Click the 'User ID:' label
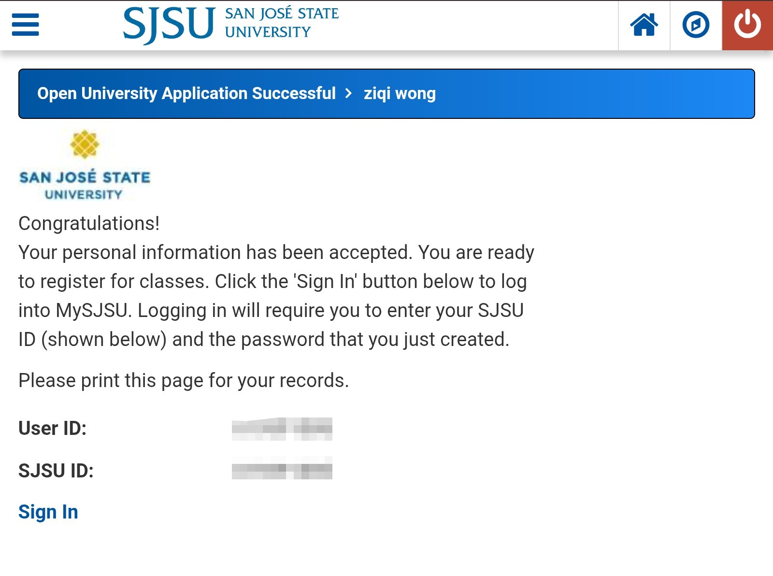Screen dimensions: 773x576 tap(52, 428)
